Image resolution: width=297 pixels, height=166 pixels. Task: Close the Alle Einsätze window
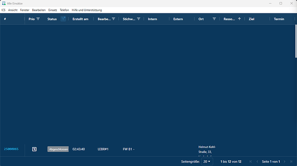[x=291, y=3]
